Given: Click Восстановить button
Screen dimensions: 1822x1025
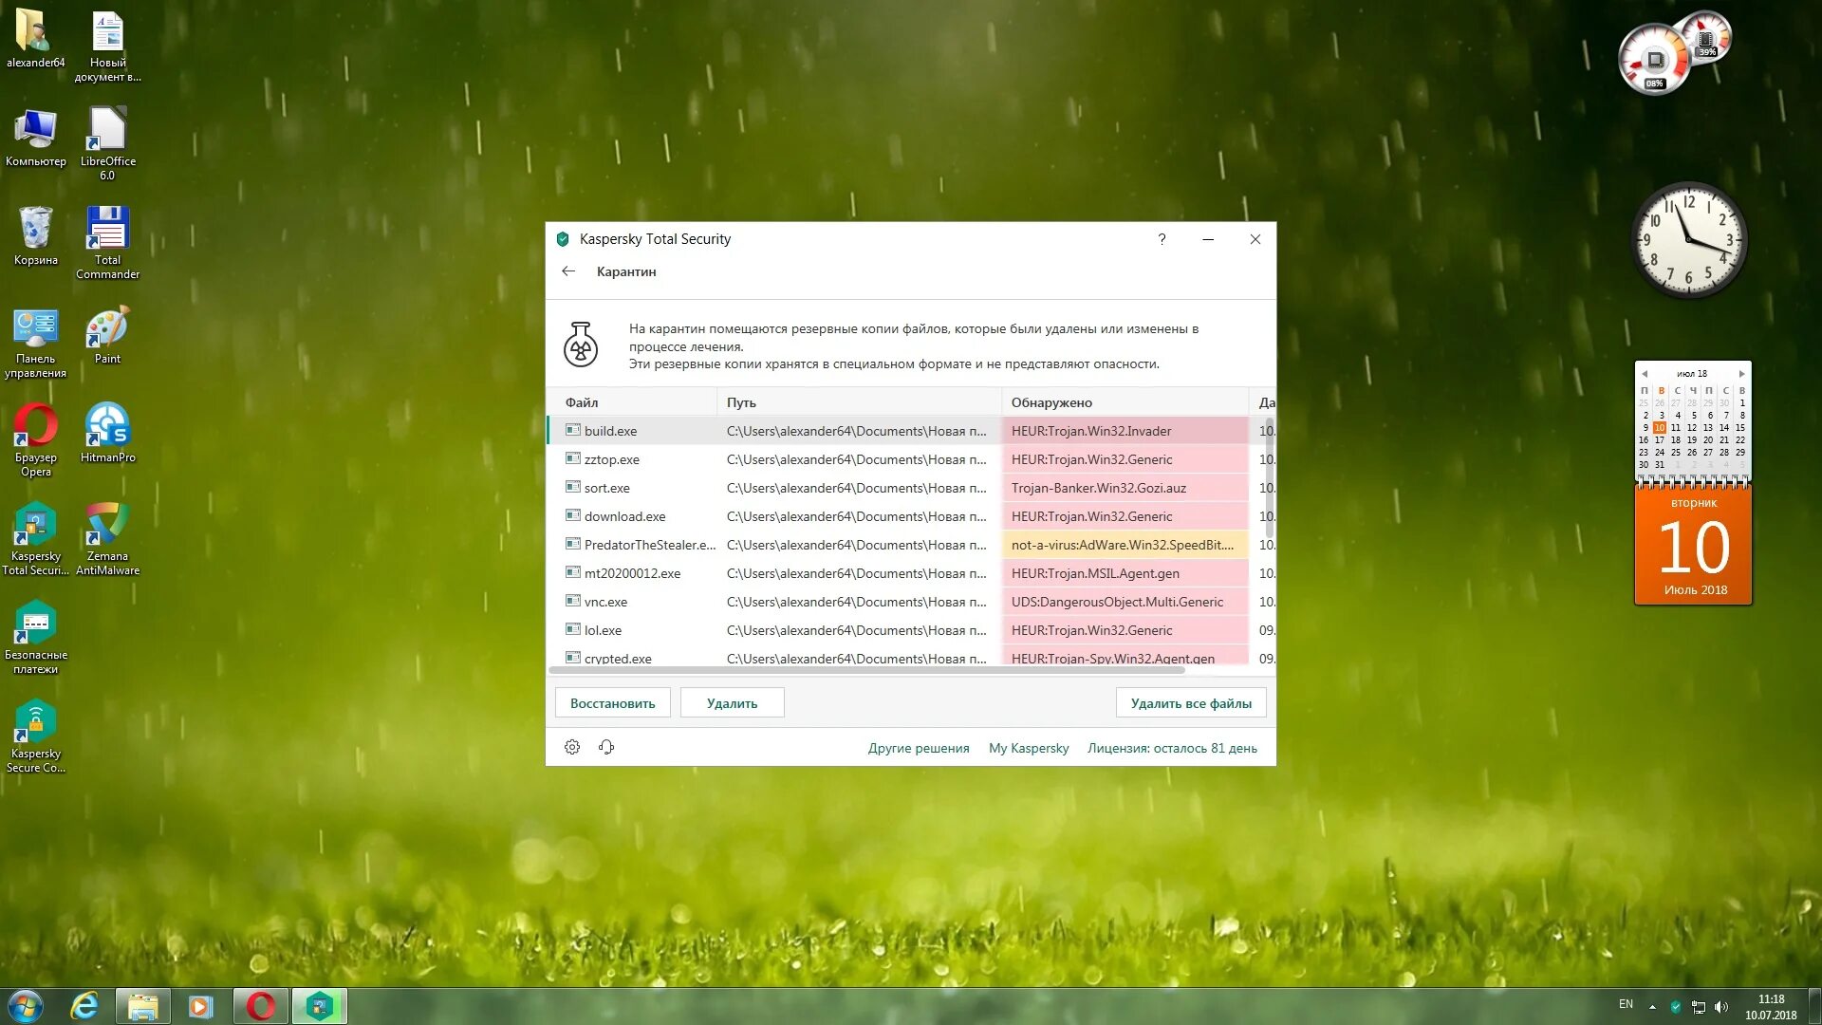Looking at the screenshot, I should pyautogui.click(x=613, y=703).
